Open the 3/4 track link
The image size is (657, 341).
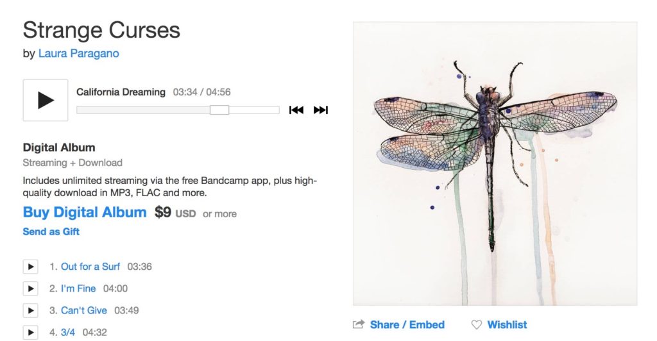click(68, 332)
